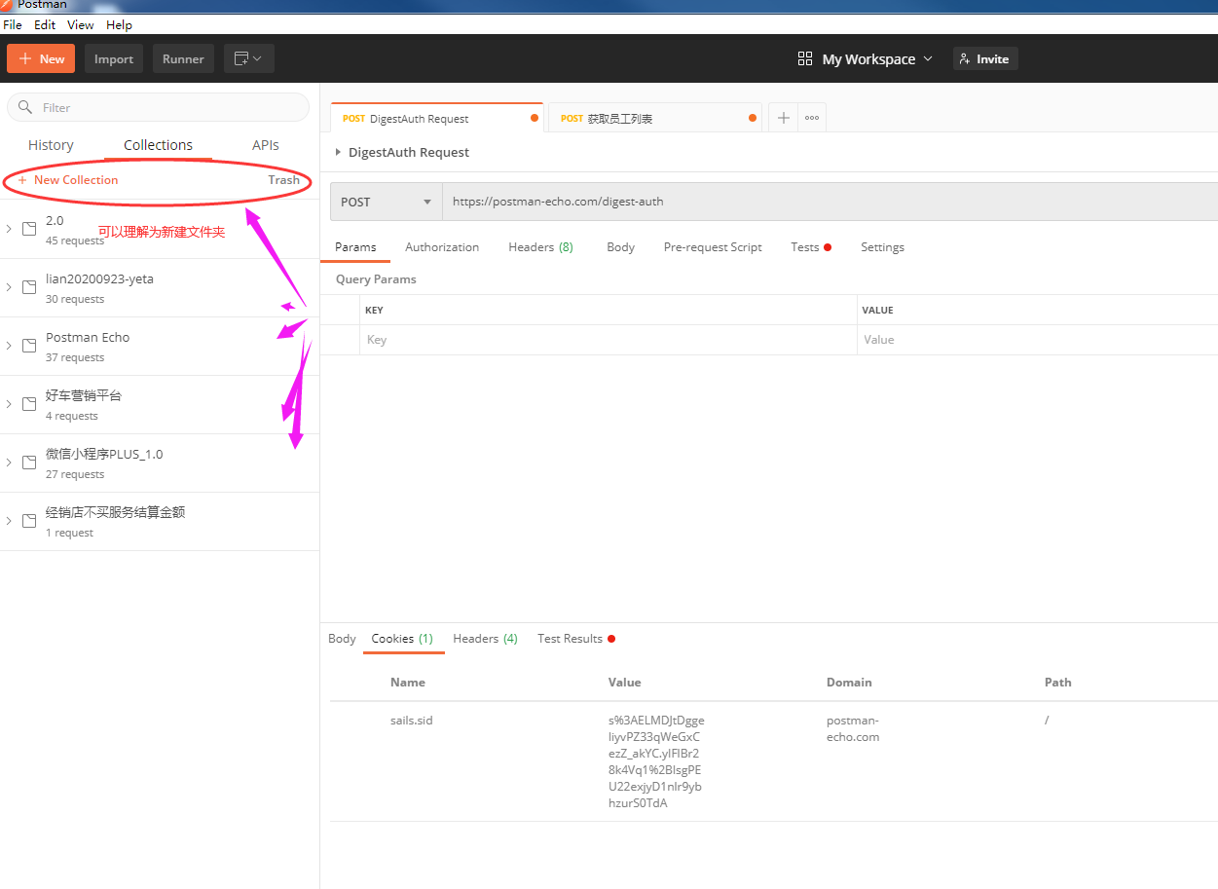Screen dimensions: 1218x889
Task: Click folder icon of 微信小程序PLUS_1.0 collection
Action: pyautogui.click(x=29, y=463)
